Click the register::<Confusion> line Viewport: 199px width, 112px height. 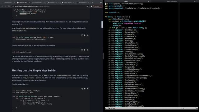[x=123, y=73]
